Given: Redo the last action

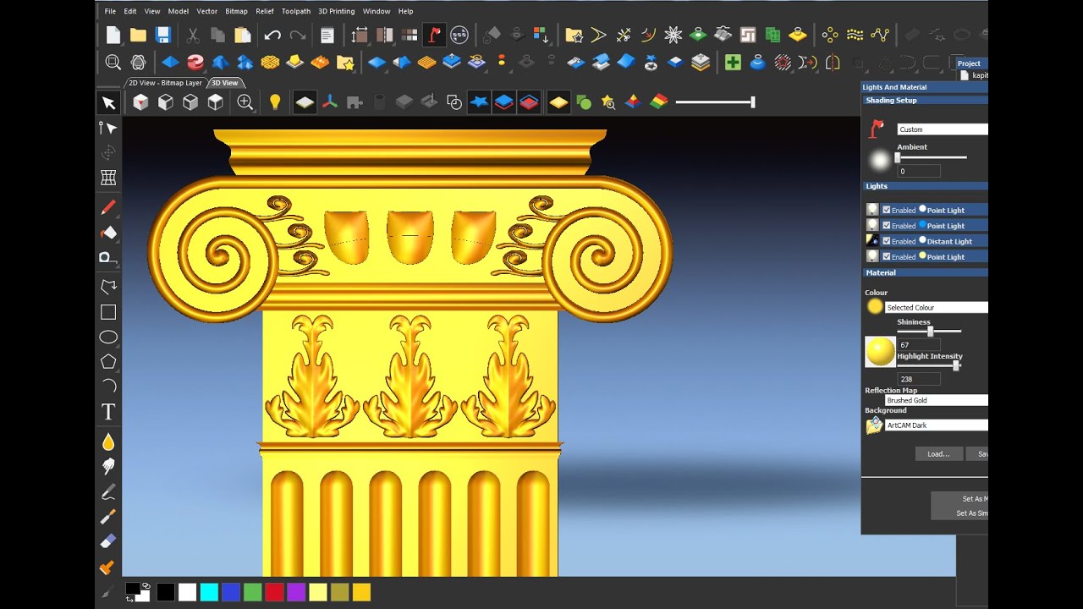Looking at the screenshot, I should [298, 35].
